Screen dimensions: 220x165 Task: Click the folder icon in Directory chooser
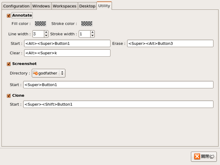coord(35,73)
